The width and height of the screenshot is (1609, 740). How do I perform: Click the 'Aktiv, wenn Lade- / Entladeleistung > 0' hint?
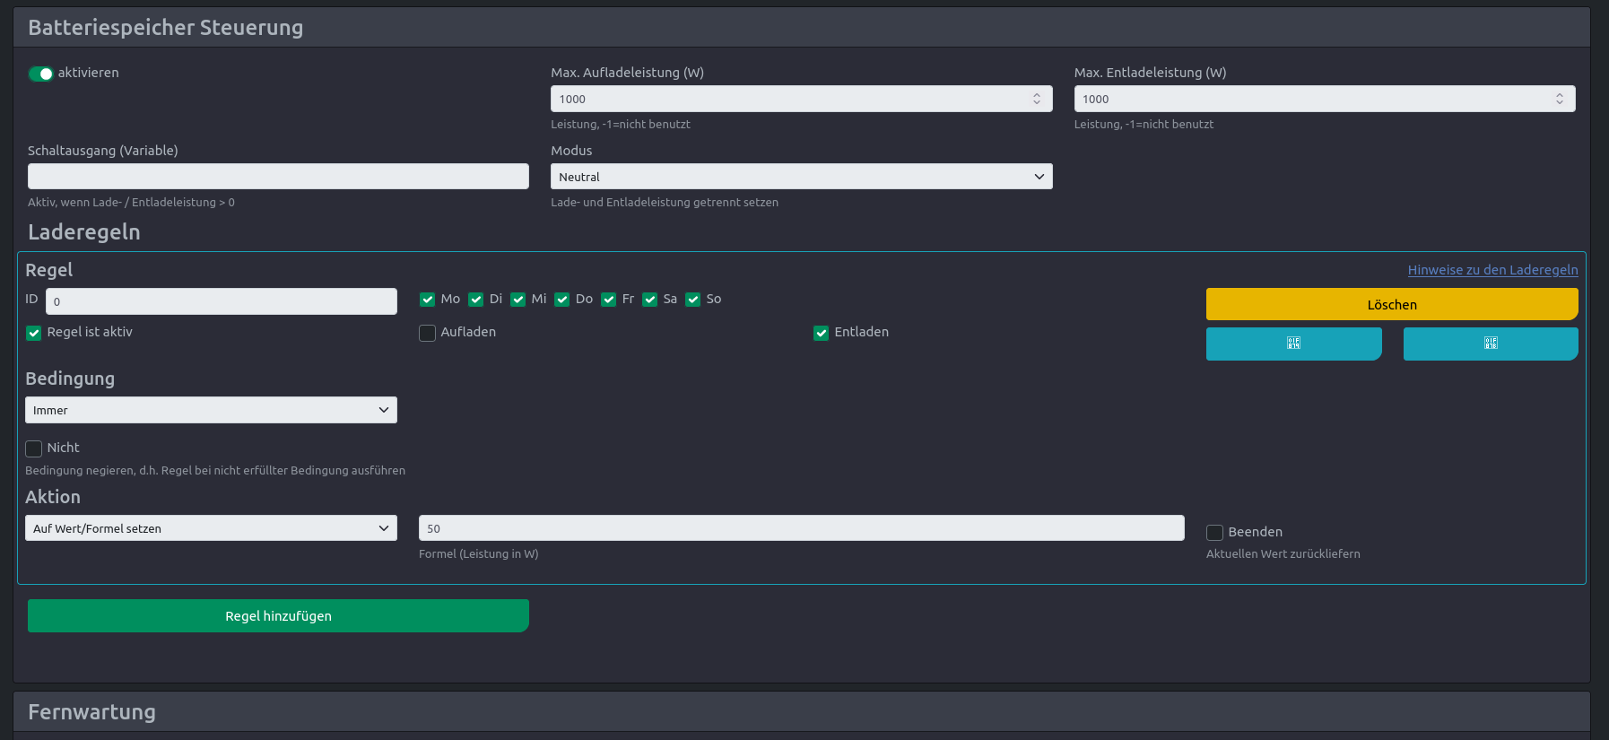tap(131, 203)
